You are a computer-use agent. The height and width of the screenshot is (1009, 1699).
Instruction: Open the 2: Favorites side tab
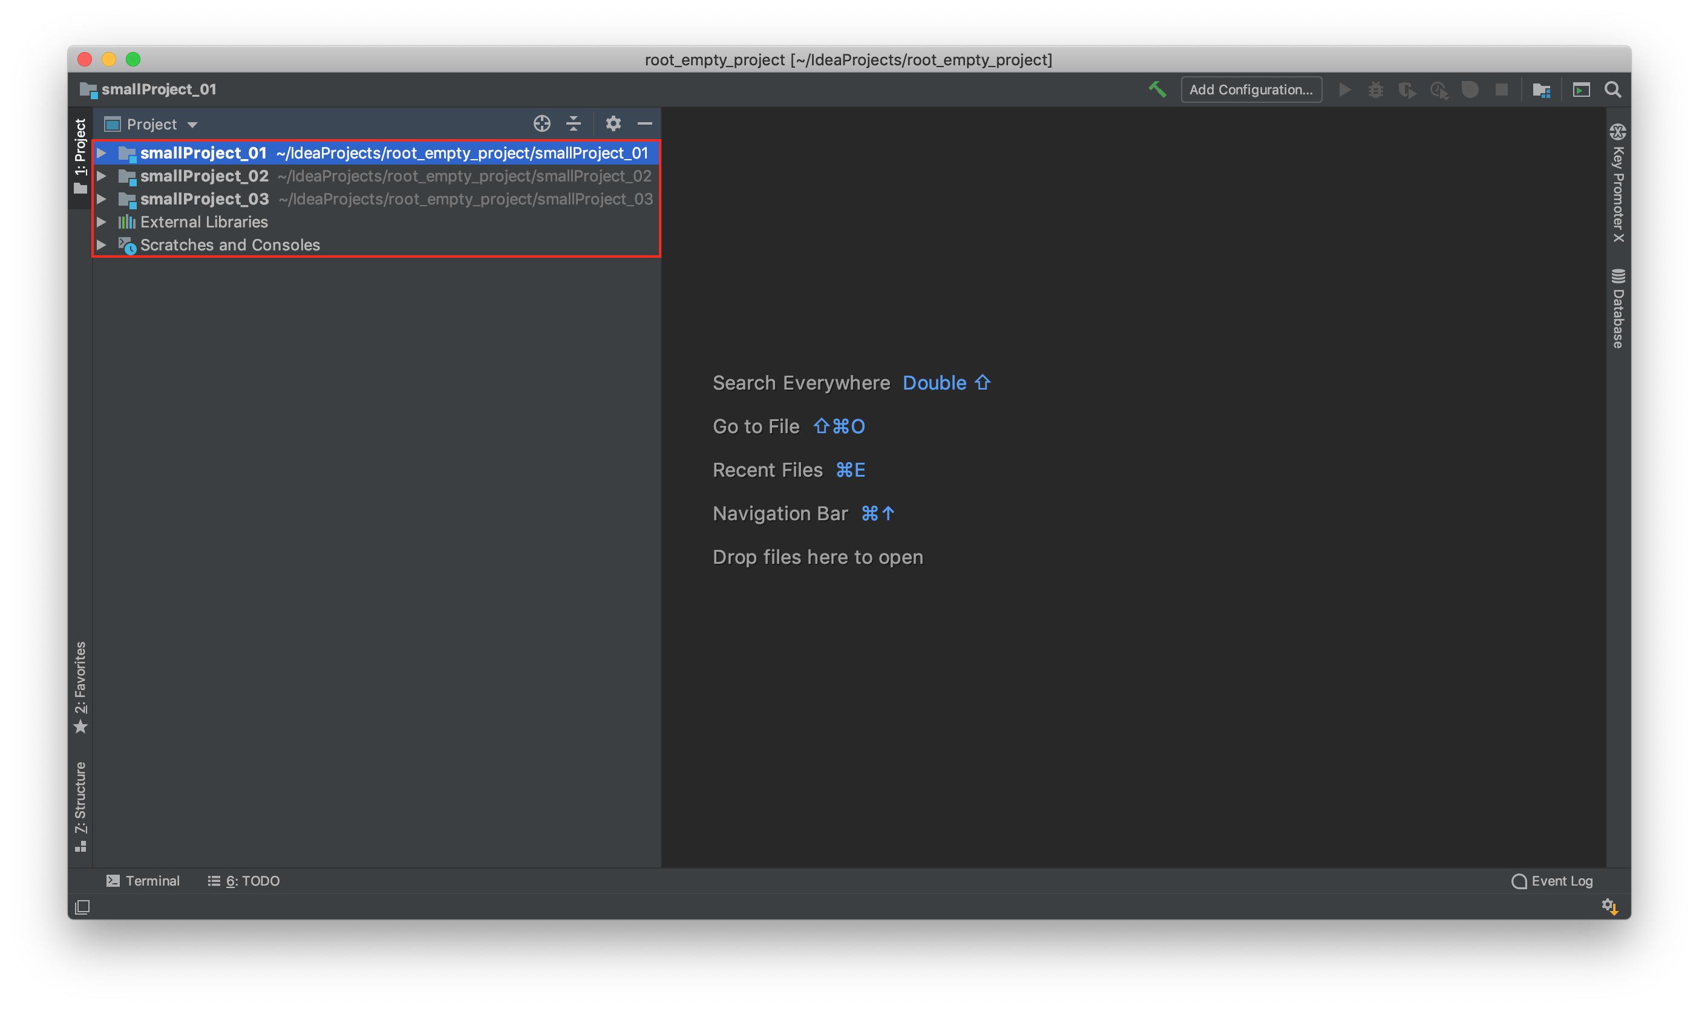(x=80, y=687)
